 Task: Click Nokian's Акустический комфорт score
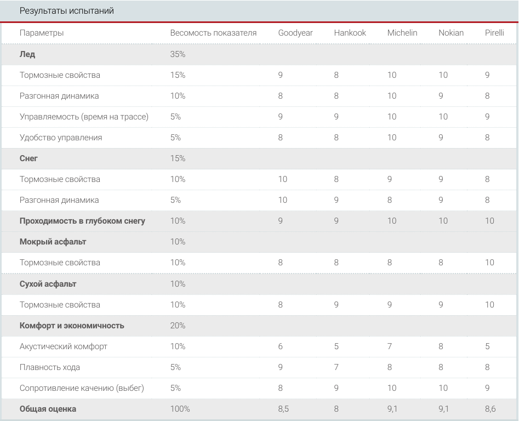[x=441, y=346]
